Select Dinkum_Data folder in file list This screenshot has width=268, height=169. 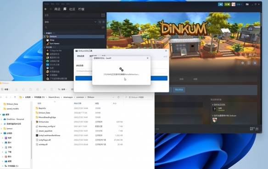(44, 113)
